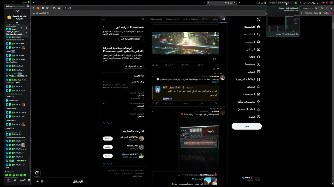Viewport: 334px width, 187px height.
Task: Reload the page with browser refresh icon
Action: point(321,8)
